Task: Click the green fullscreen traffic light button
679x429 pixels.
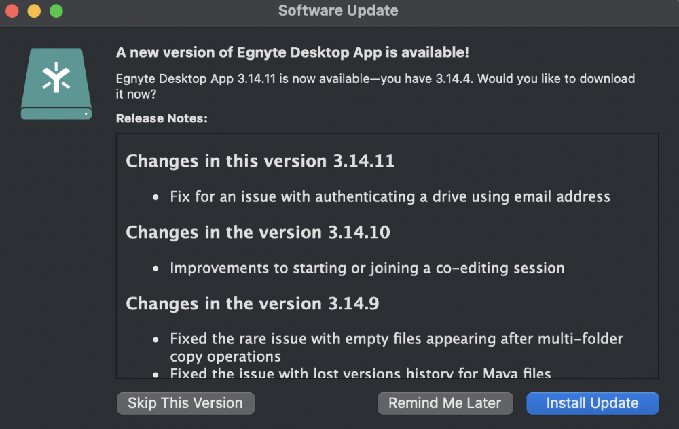Action: (56, 11)
